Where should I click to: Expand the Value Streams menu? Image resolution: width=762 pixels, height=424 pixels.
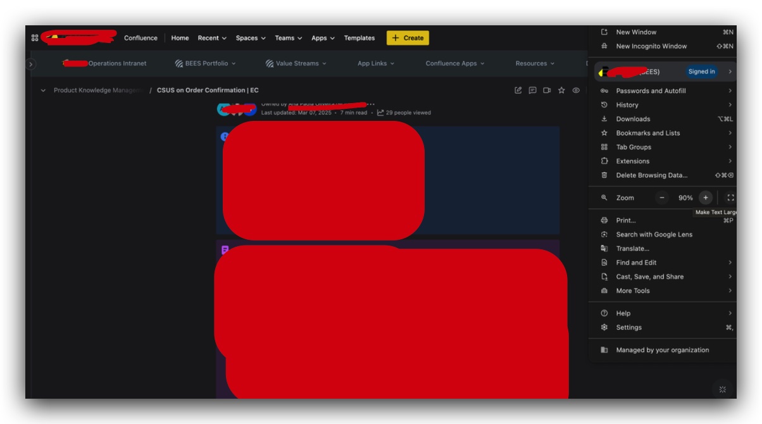pyautogui.click(x=296, y=63)
